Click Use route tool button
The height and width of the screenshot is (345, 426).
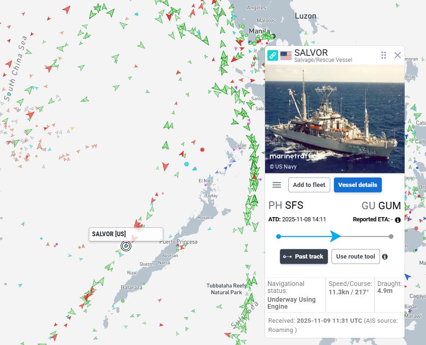point(355,257)
